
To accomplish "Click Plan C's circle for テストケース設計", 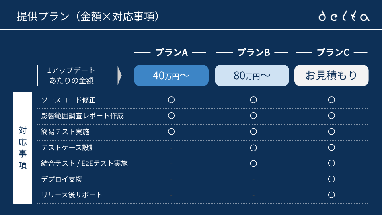I will tap(331, 148).
